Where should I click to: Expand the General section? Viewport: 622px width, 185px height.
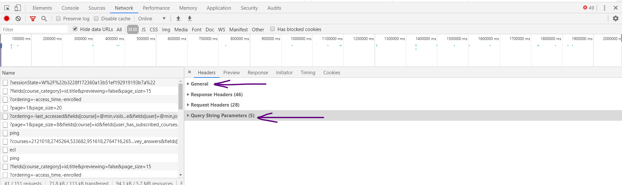[x=199, y=84]
